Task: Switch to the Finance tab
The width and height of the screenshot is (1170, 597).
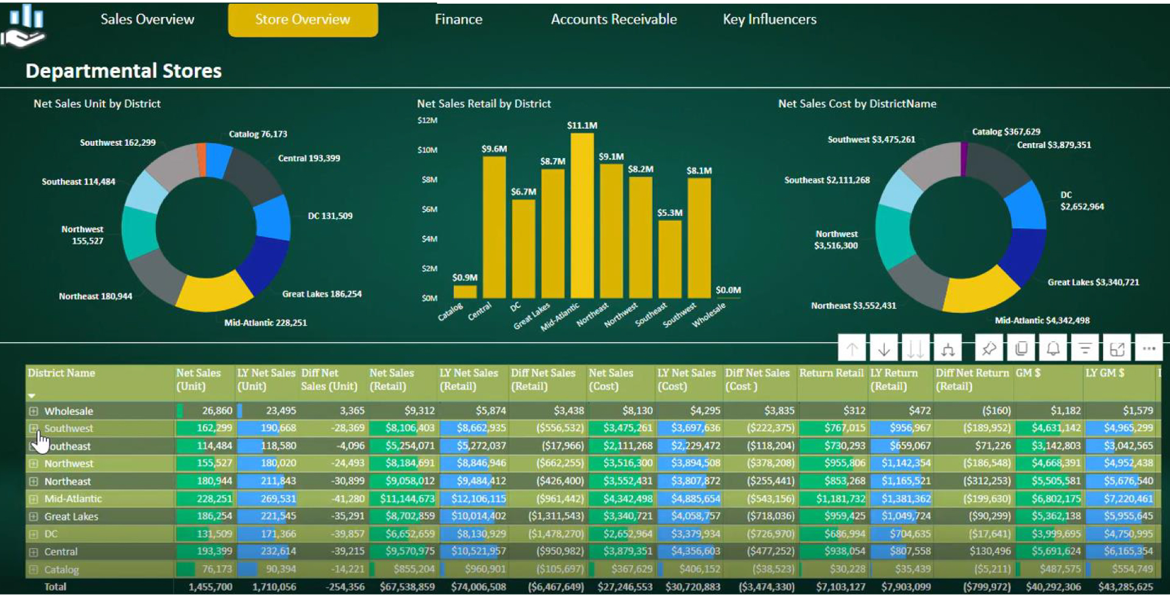Action: click(x=458, y=19)
